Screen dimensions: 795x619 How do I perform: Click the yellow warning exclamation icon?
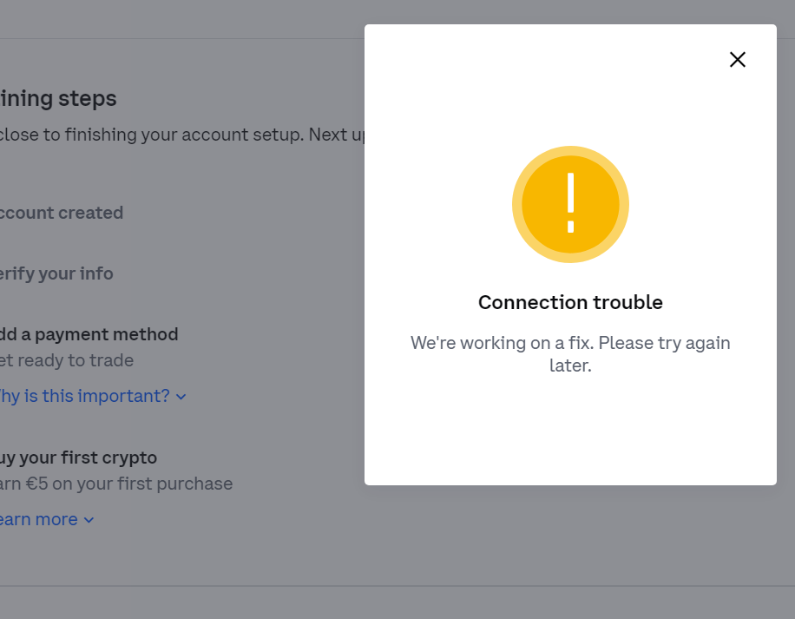(x=570, y=204)
